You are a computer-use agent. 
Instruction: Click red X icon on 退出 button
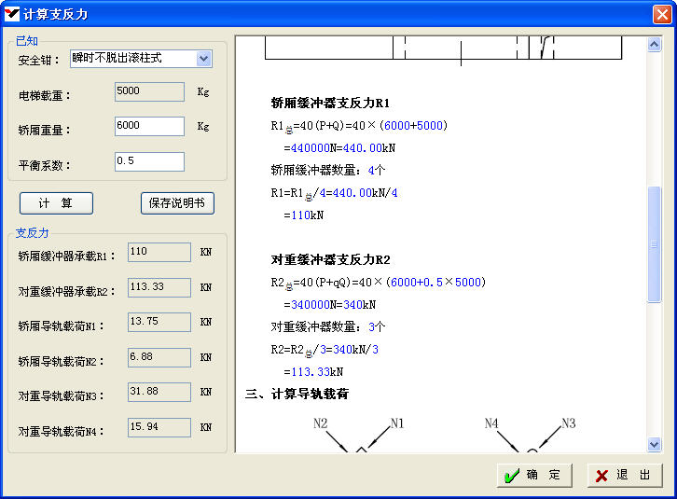pos(601,476)
